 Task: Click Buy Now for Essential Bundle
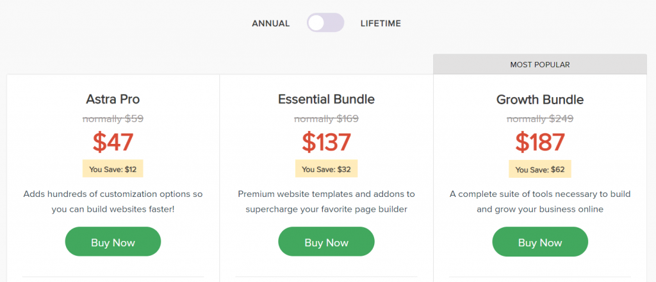(326, 242)
